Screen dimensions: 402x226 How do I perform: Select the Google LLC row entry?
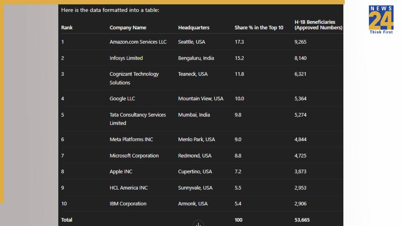(x=122, y=98)
